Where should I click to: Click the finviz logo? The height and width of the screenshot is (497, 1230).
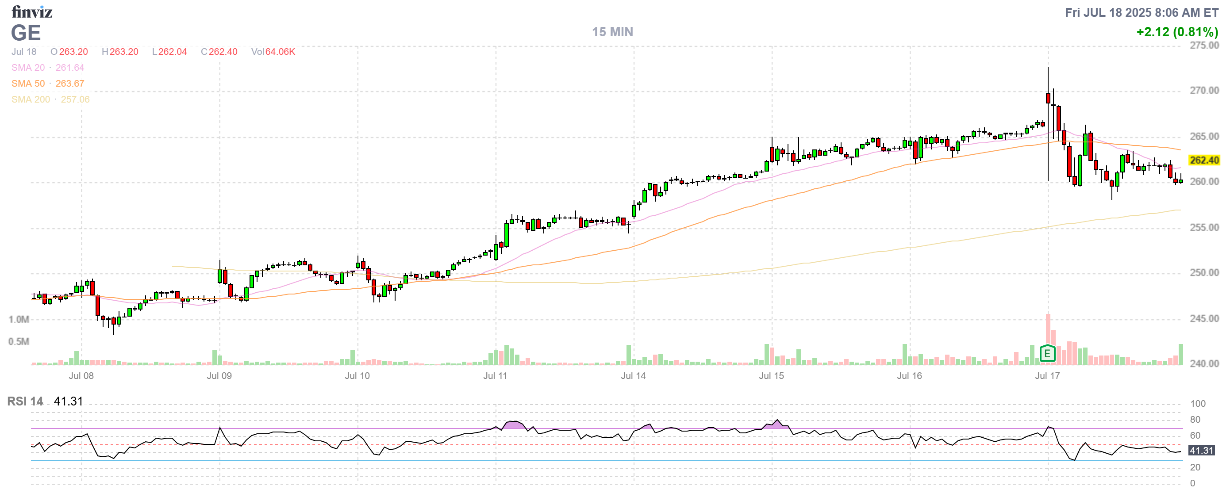31,11
